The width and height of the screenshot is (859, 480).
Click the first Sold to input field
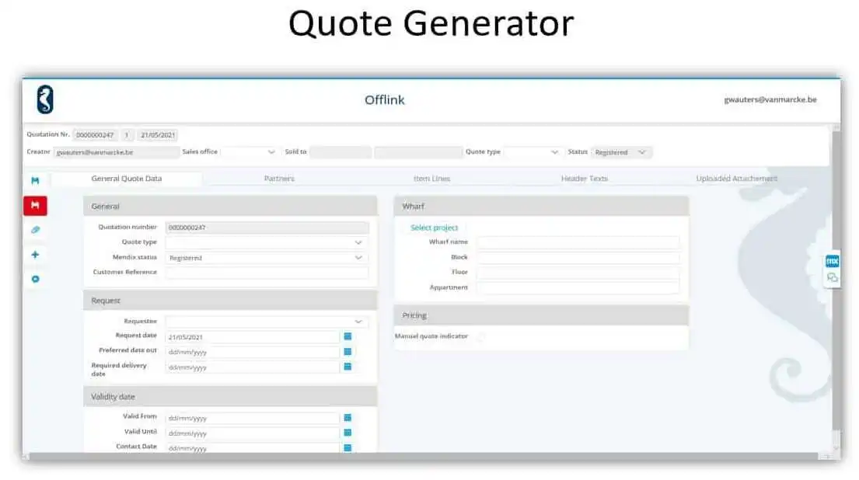[x=340, y=152]
